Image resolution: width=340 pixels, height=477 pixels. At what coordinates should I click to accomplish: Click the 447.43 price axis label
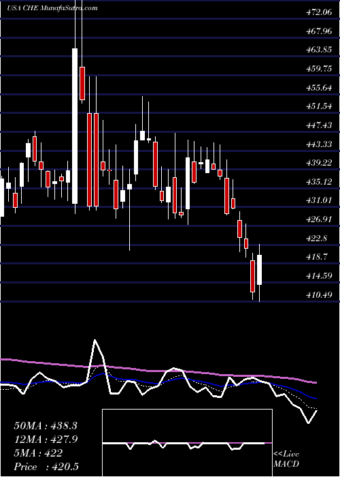319,125
